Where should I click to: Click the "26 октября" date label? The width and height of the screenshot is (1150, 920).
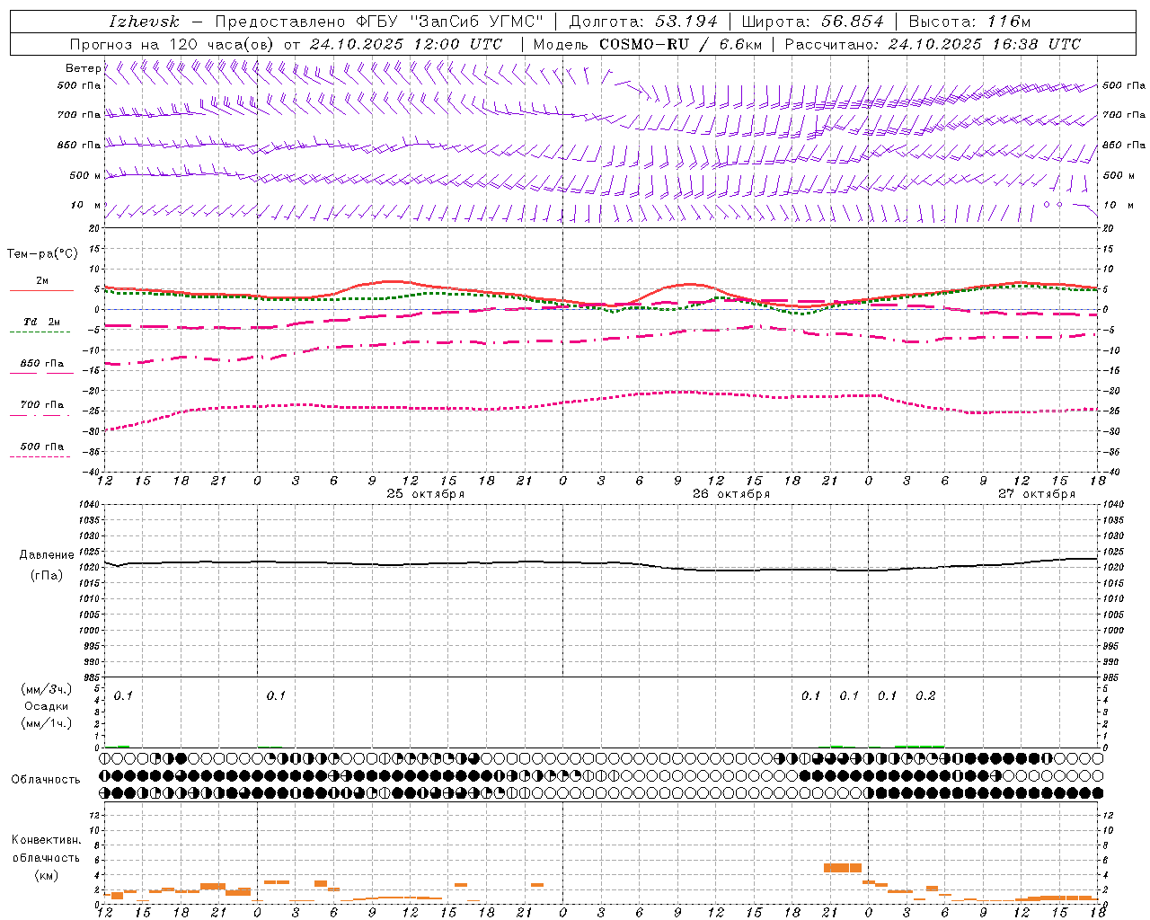(731, 494)
